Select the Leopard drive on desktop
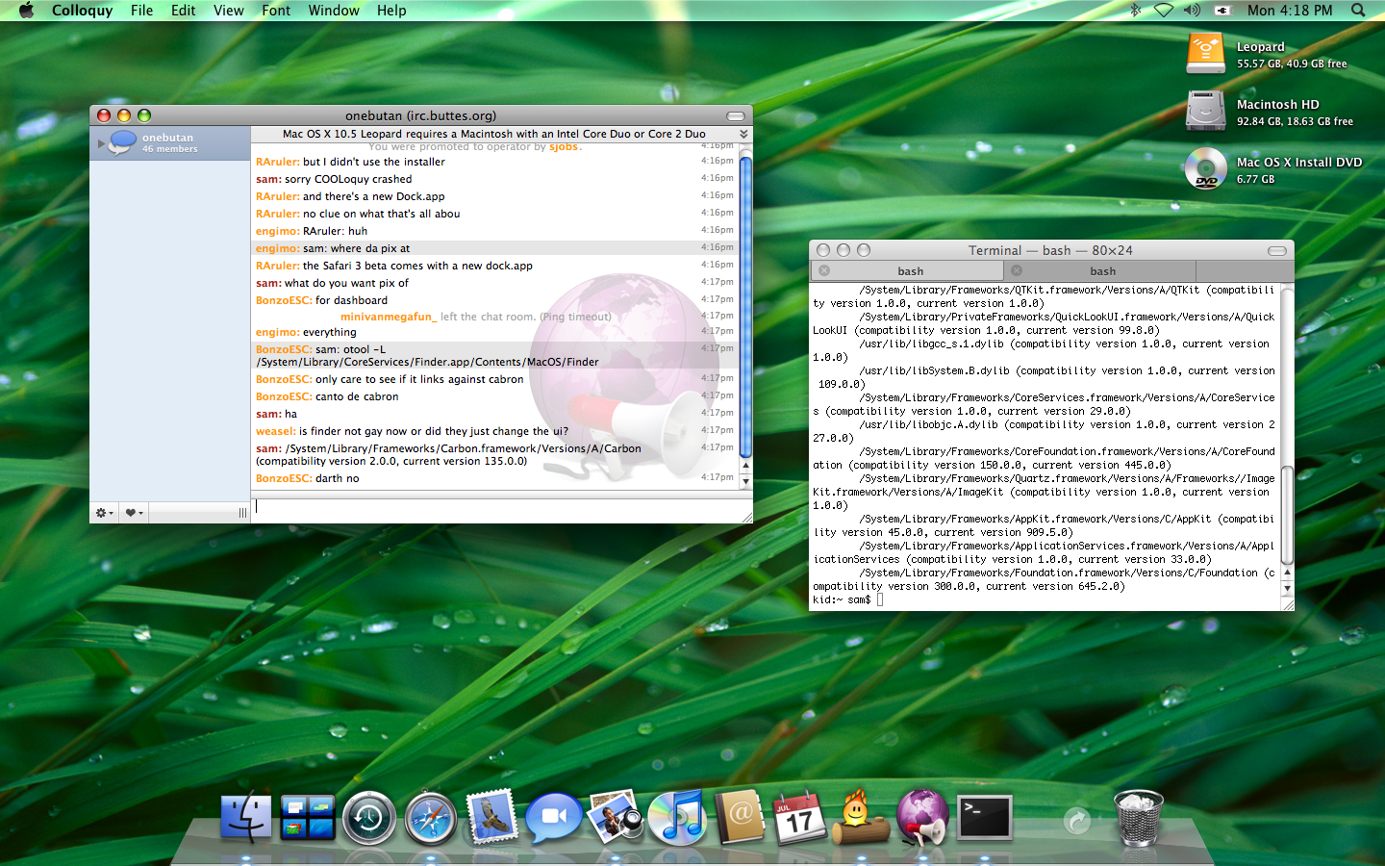The image size is (1385, 866). click(1206, 54)
